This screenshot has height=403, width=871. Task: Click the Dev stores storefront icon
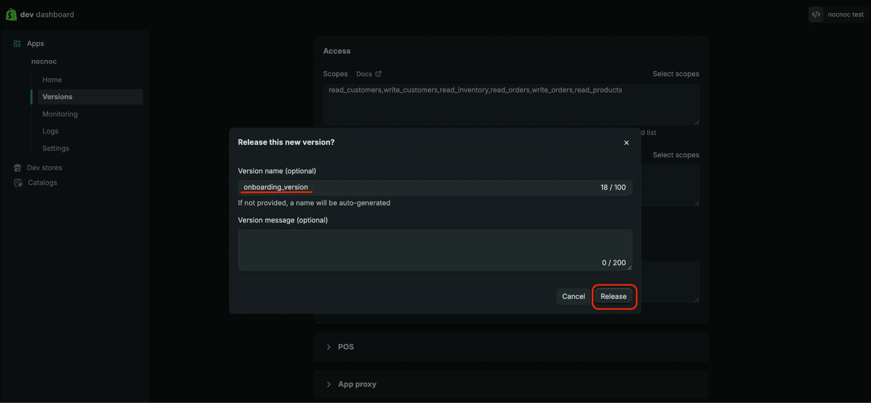pyautogui.click(x=17, y=168)
